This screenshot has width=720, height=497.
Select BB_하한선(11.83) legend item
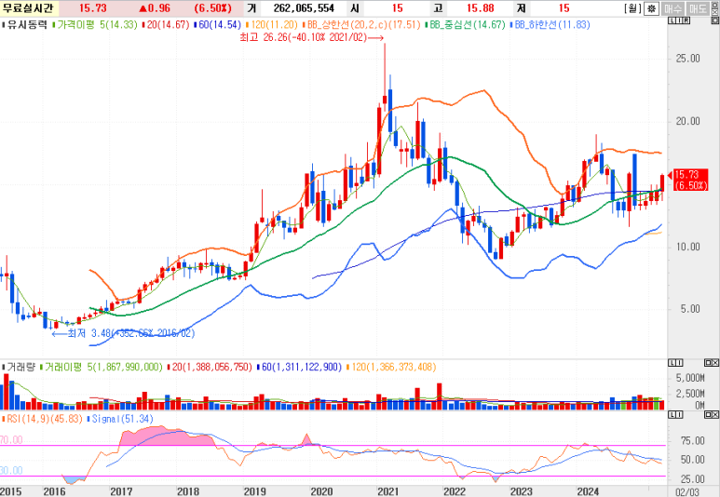tap(550, 25)
